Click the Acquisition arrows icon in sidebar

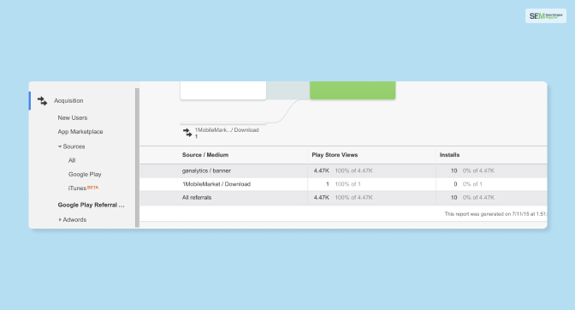click(x=42, y=101)
